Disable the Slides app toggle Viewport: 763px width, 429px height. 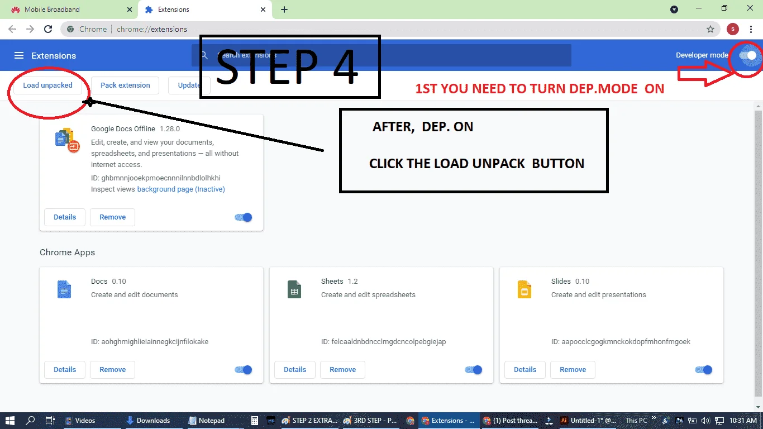pos(704,370)
